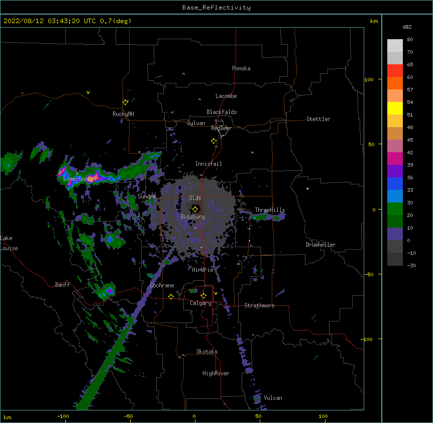Select the green 30 dBZ legend swatch
Screen dimensions: 433x423
395,209
